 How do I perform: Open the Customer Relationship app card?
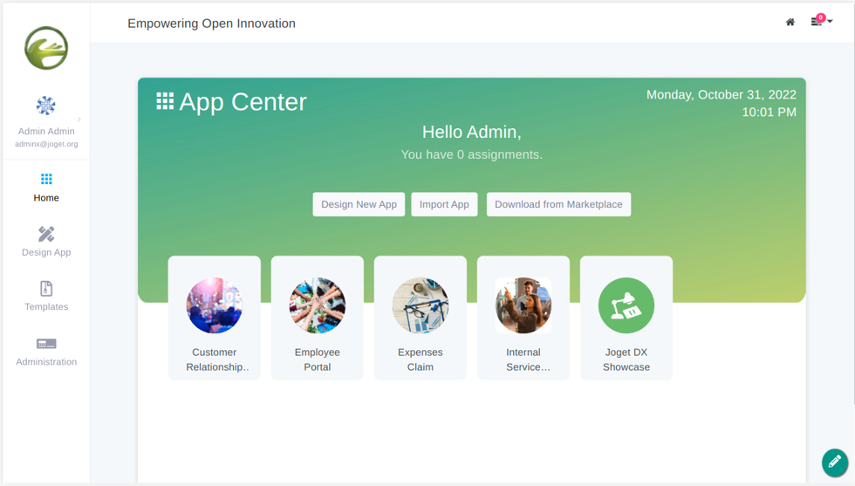(x=215, y=318)
